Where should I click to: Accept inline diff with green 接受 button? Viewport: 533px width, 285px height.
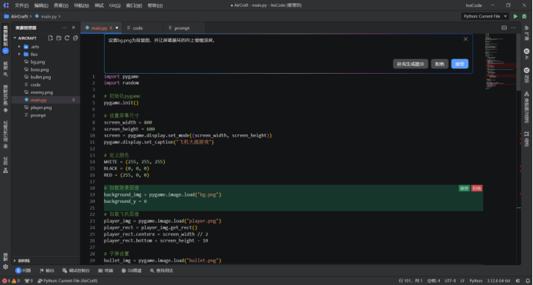pyautogui.click(x=464, y=188)
